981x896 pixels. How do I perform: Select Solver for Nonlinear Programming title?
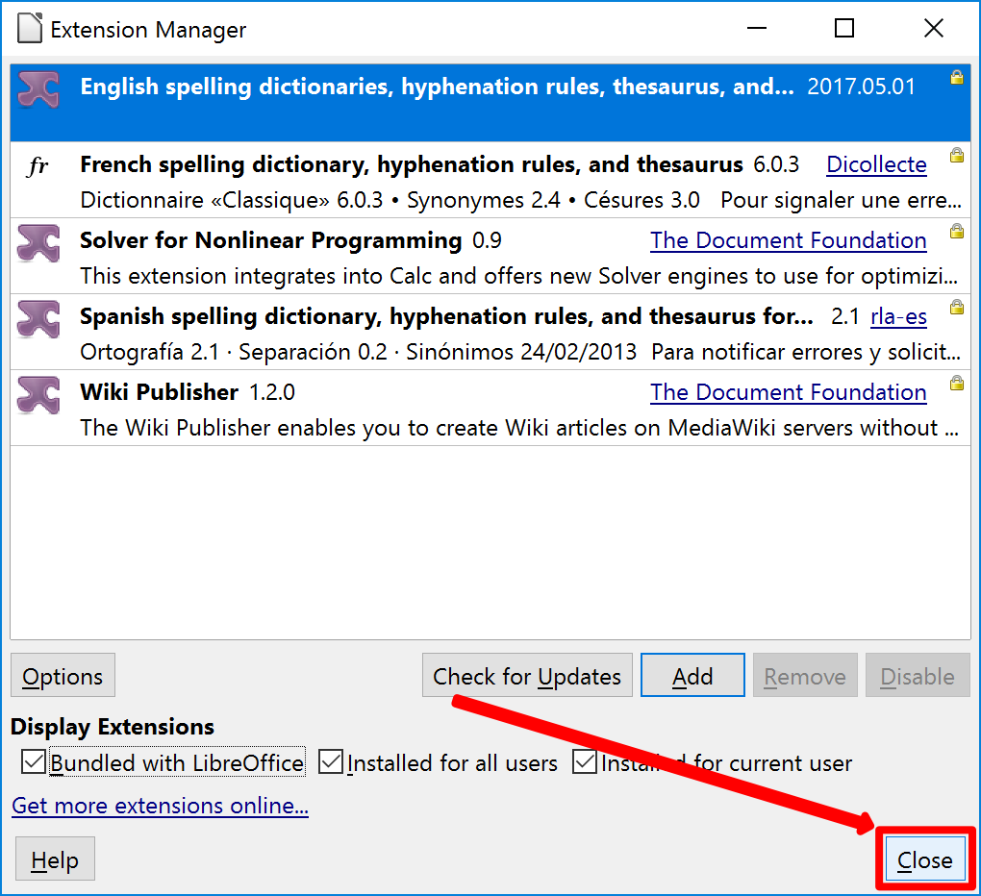click(271, 240)
